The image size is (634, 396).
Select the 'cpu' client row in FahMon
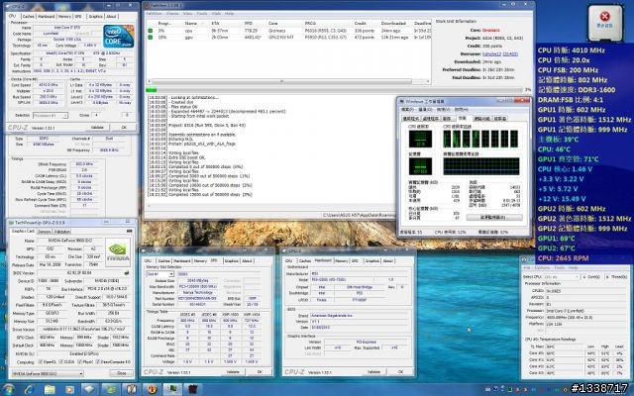288,31
